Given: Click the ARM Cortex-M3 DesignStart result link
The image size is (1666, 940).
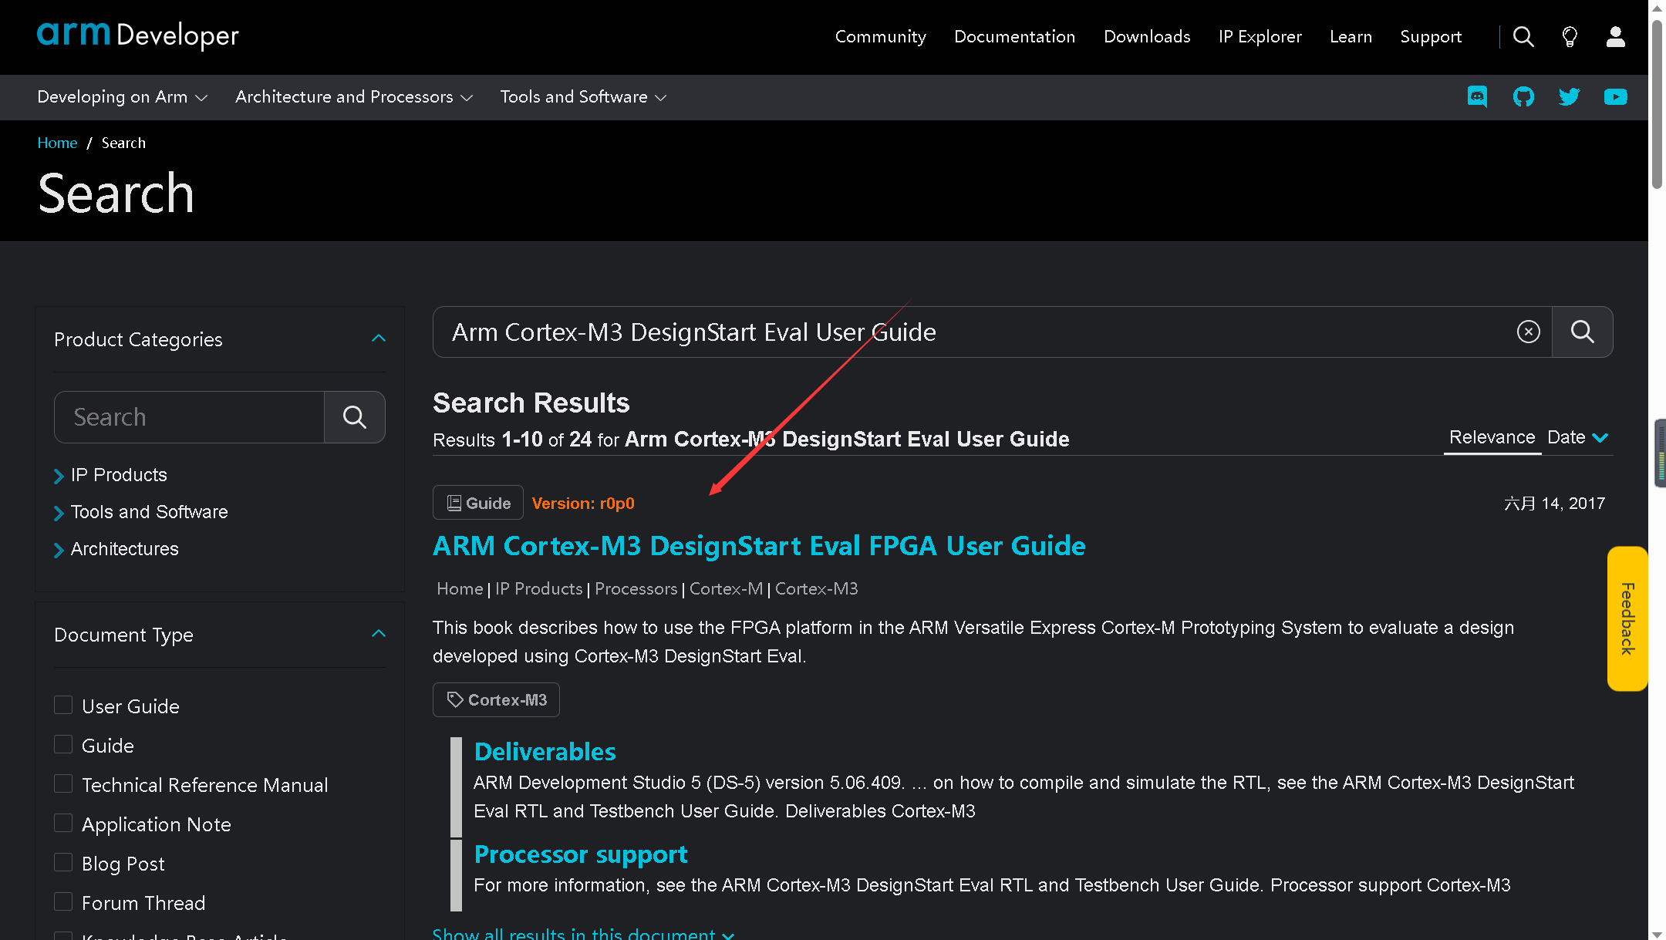Looking at the screenshot, I should [x=760, y=544].
